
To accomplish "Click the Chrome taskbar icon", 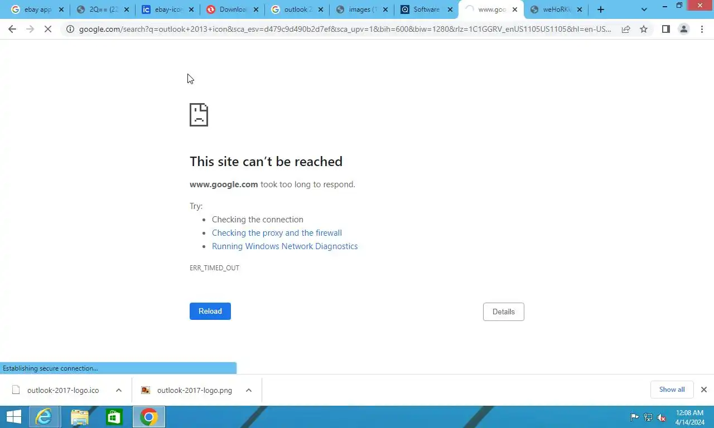I will (x=149, y=417).
